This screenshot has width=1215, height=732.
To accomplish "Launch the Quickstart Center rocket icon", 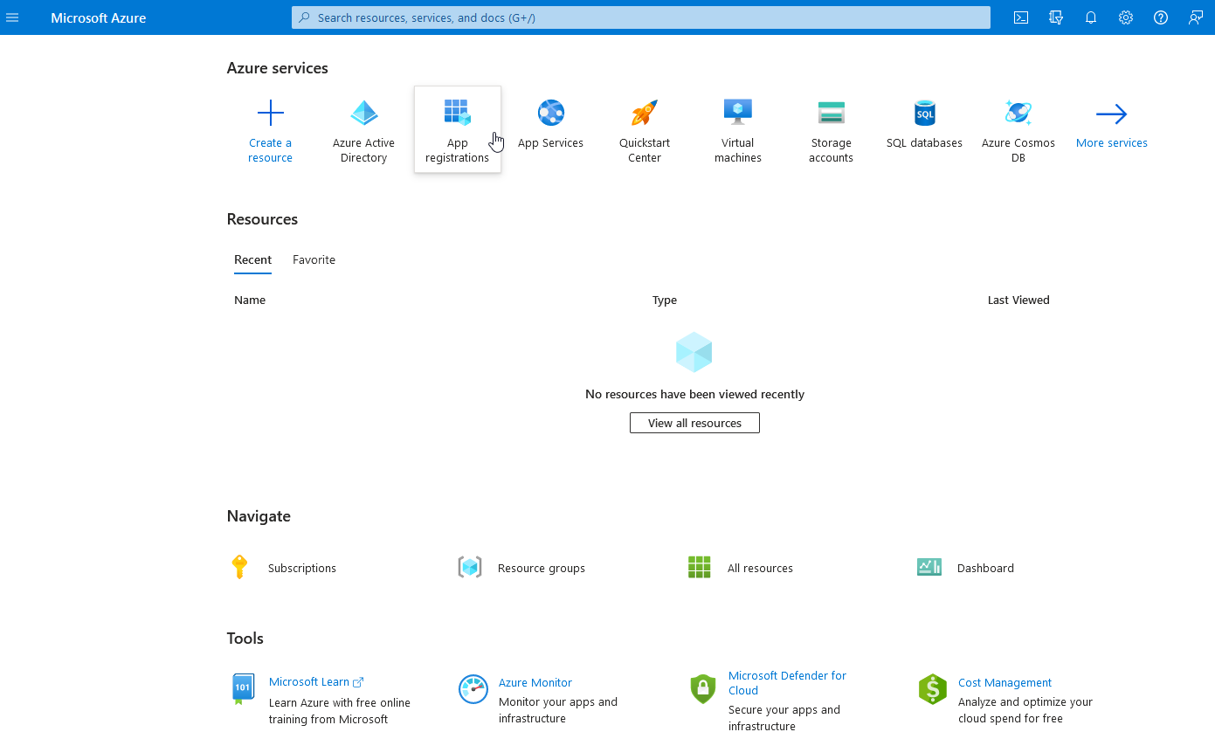I will coord(645,113).
